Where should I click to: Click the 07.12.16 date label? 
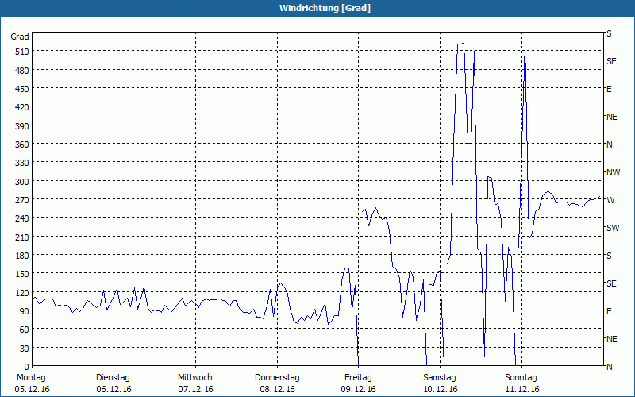point(195,389)
